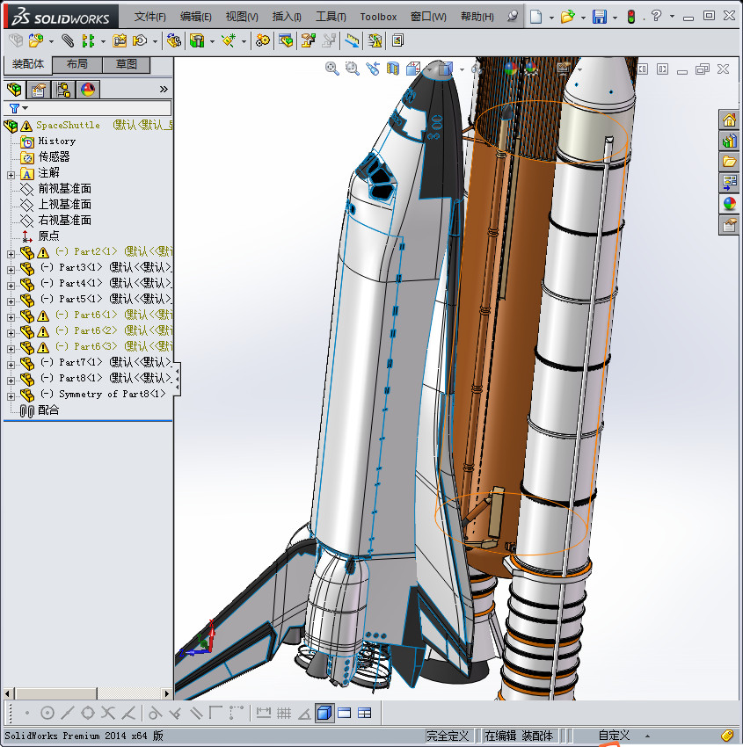Click the Reference Geometry icon
Viewport: 743px width, 747px height.
(229, 41)
